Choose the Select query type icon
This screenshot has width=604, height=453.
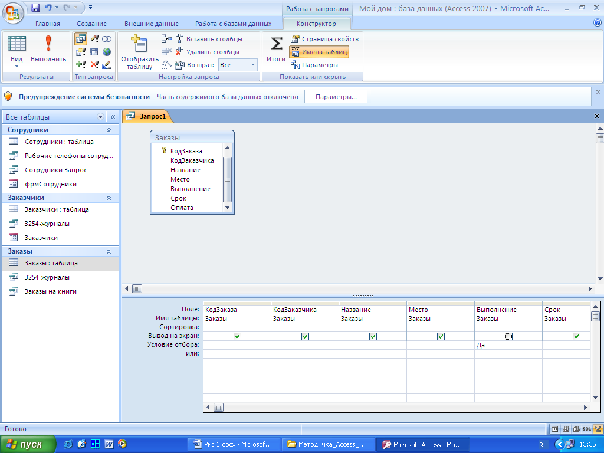(80, 39)
